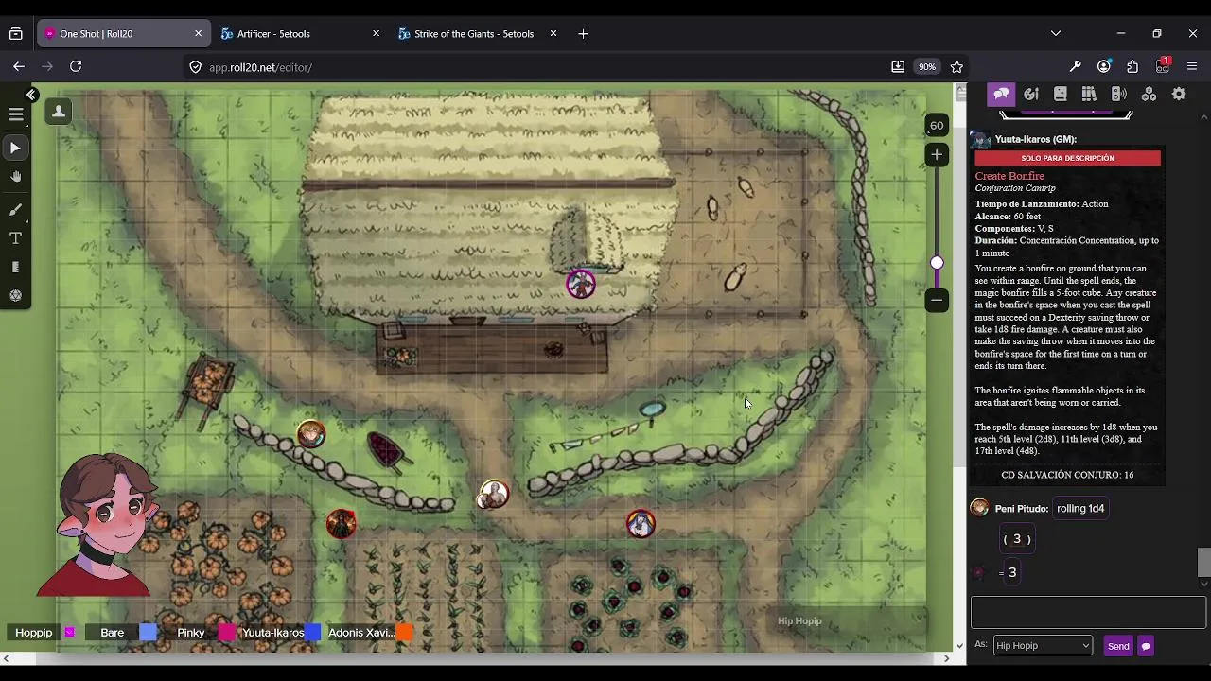This screenshot has width=1211, height=681.
Task: Select the pan hand tool
Action: (x=16, y=177)
